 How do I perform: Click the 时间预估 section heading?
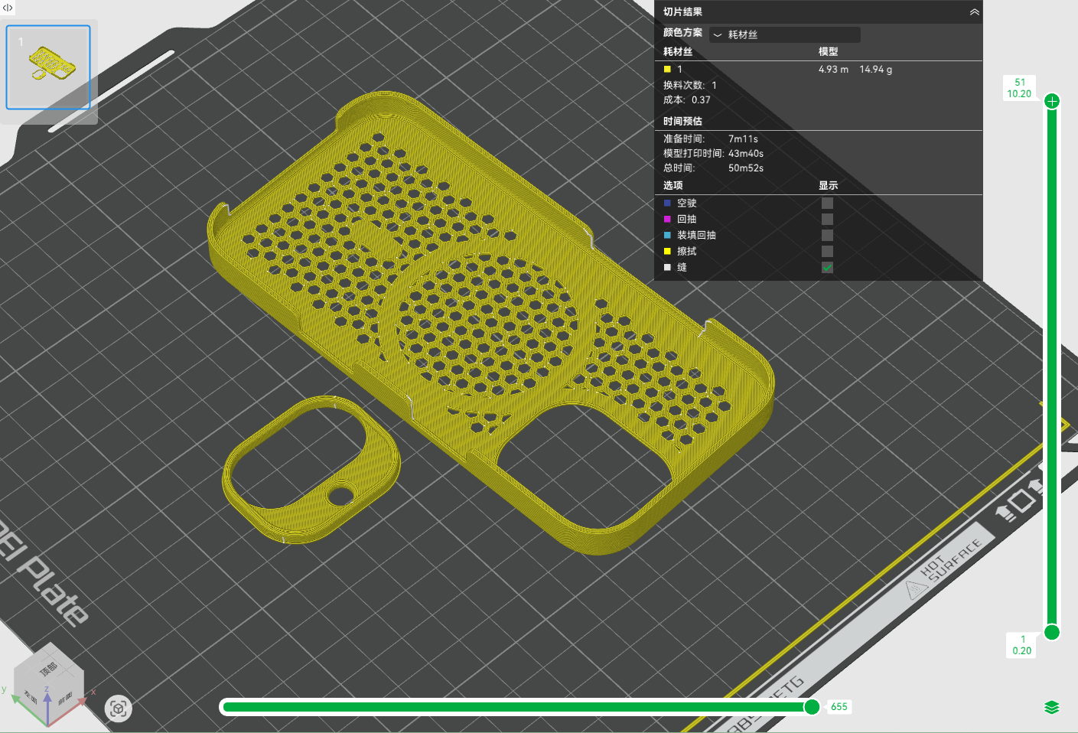coord(682,122)
